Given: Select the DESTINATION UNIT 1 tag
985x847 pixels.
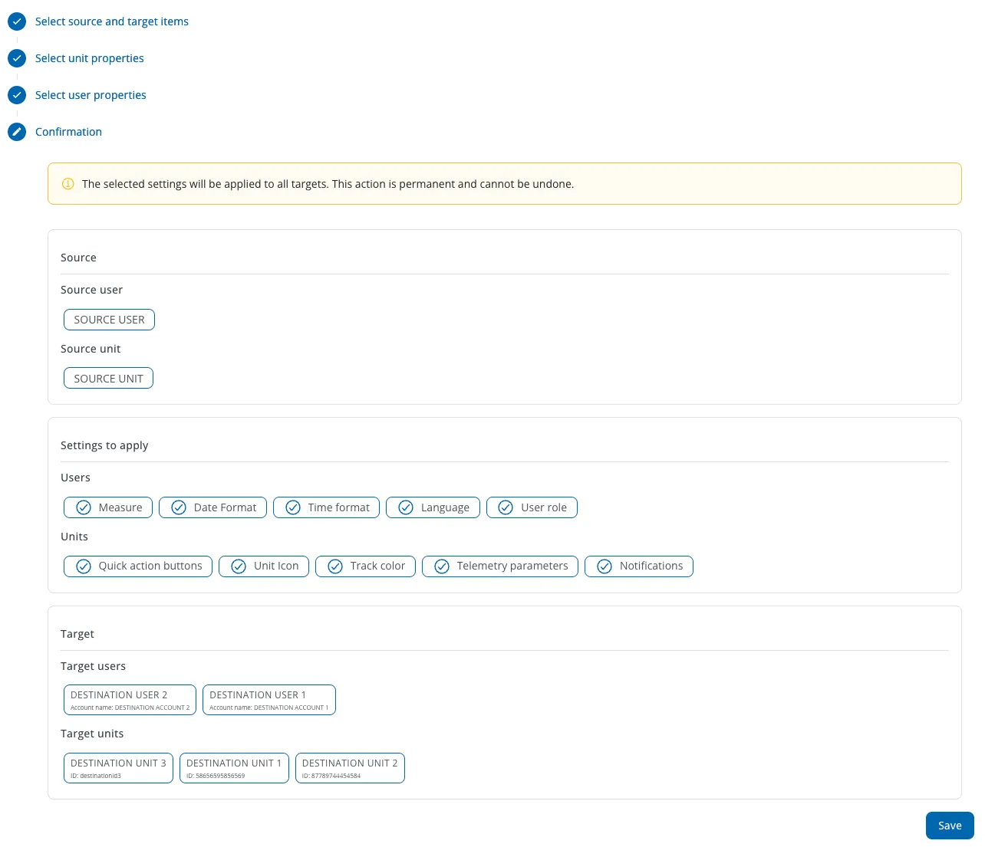Looking at the screenshot, I should pos(234,768).
